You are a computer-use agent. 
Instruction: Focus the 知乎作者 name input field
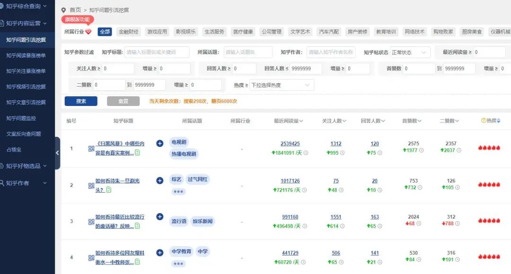331,52
